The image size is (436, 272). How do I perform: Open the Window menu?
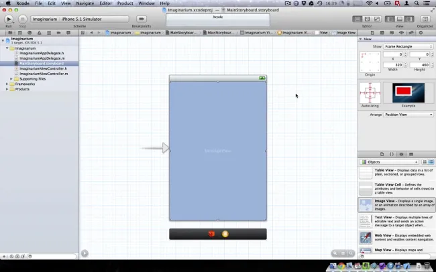pyautogui.click(x=146, y=3)
